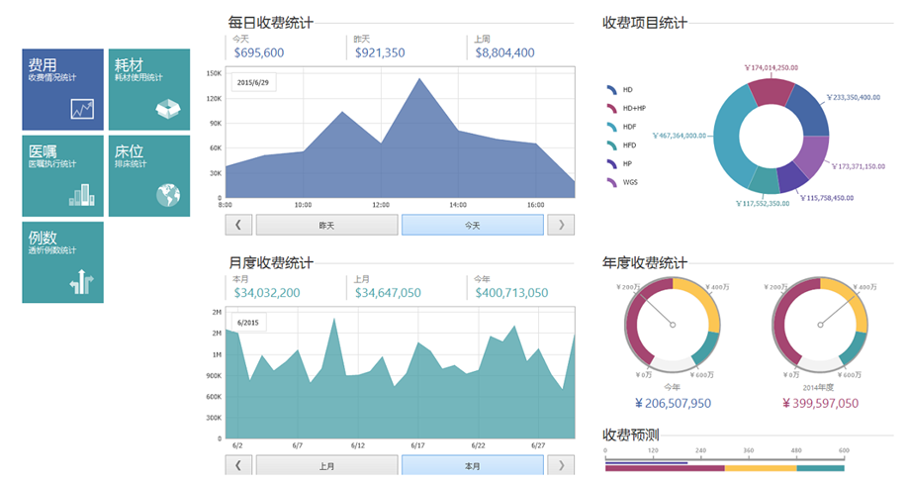Open the 医嘱 bar chart icon
The width and height of the screenshot is (908, 483).
pos(81,194)
